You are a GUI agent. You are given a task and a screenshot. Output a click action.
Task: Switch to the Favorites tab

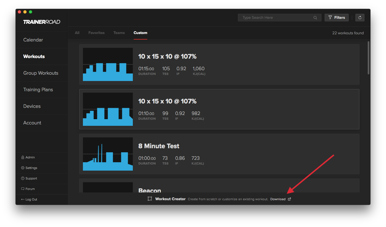[96, 33]
